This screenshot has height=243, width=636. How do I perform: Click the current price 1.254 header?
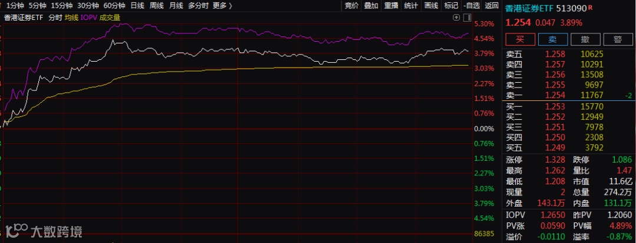pos(519,23)
